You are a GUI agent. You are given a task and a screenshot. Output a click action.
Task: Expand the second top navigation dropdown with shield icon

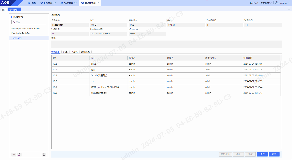48,3
